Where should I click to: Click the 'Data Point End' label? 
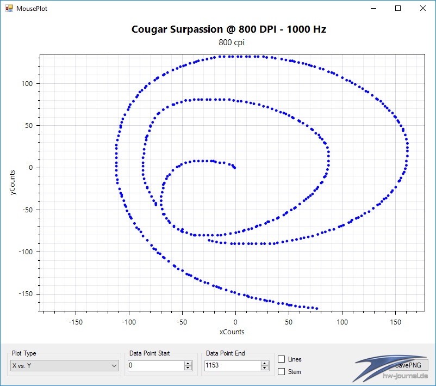(x=225, y=353)
